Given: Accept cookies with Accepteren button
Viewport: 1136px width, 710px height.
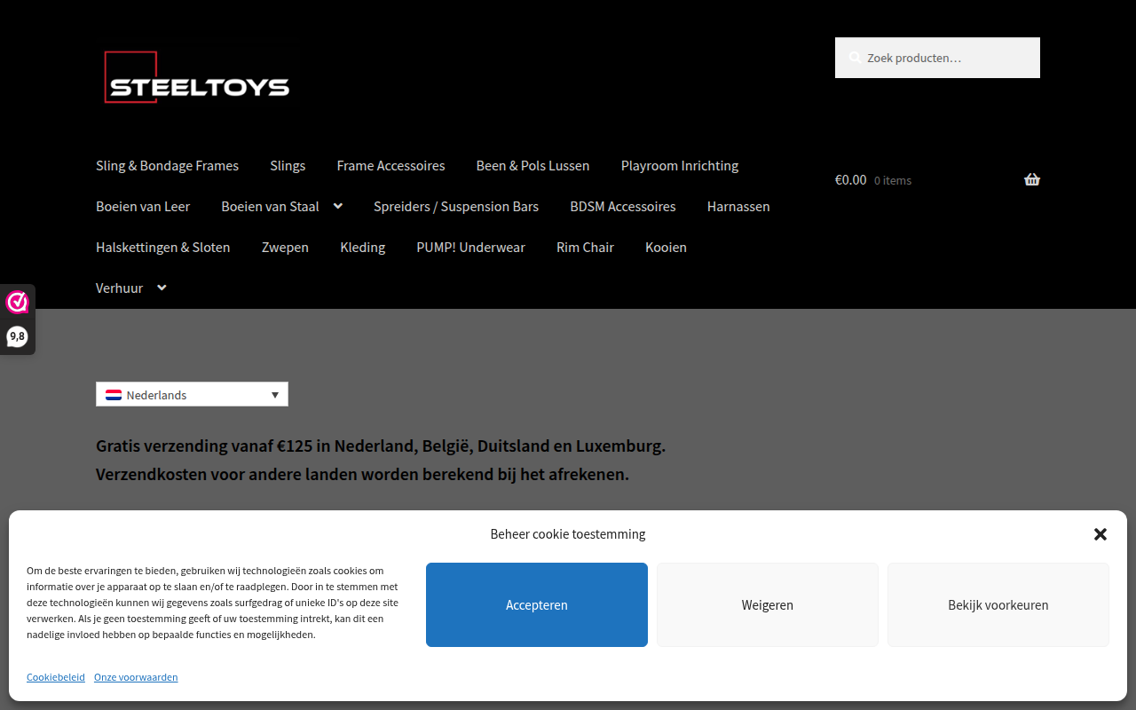Looking at the screenshot, I should [537, 604].
